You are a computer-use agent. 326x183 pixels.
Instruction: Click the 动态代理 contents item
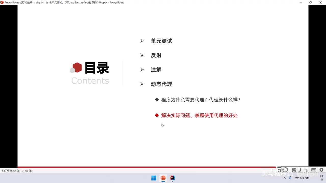tap(161, 84)
